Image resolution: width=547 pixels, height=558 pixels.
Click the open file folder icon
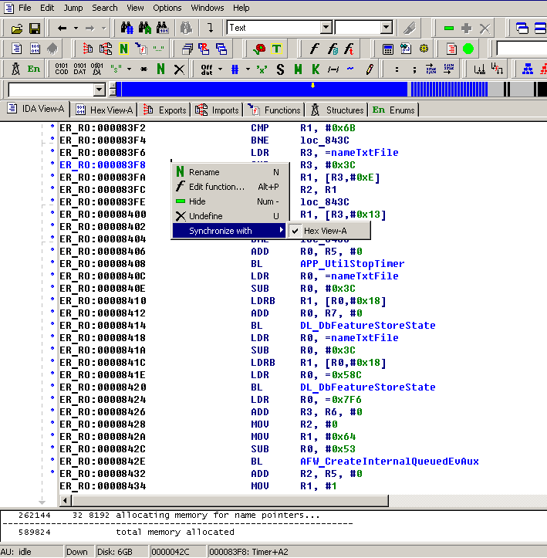16,28
